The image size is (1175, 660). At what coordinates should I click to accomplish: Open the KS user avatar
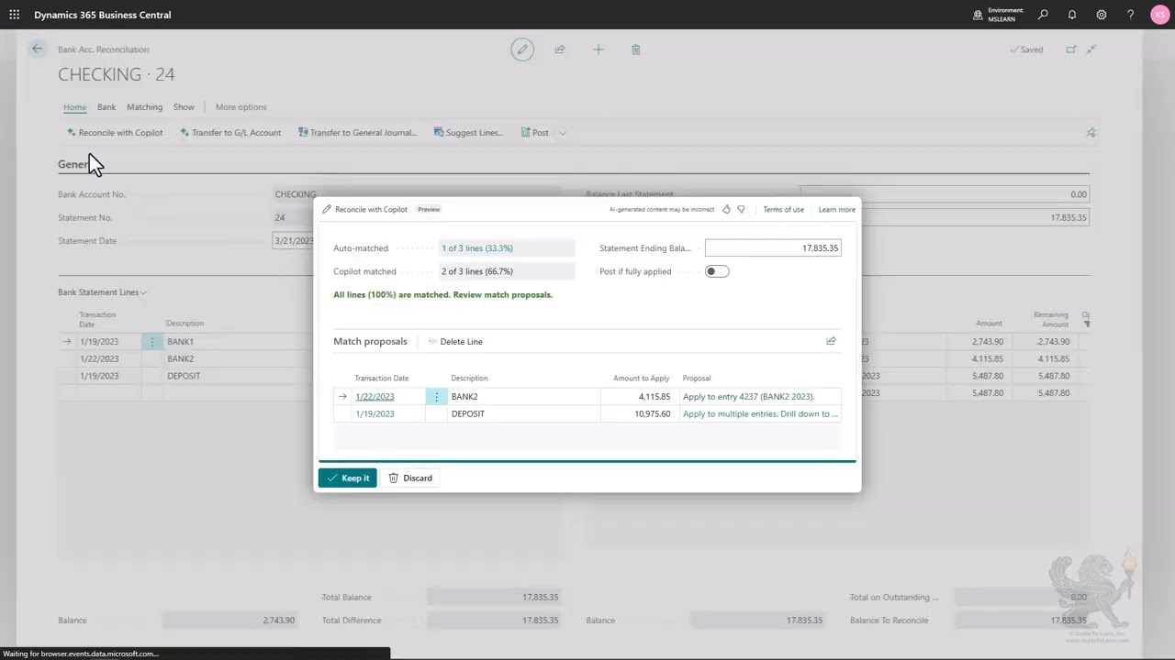click(1159, 15)
